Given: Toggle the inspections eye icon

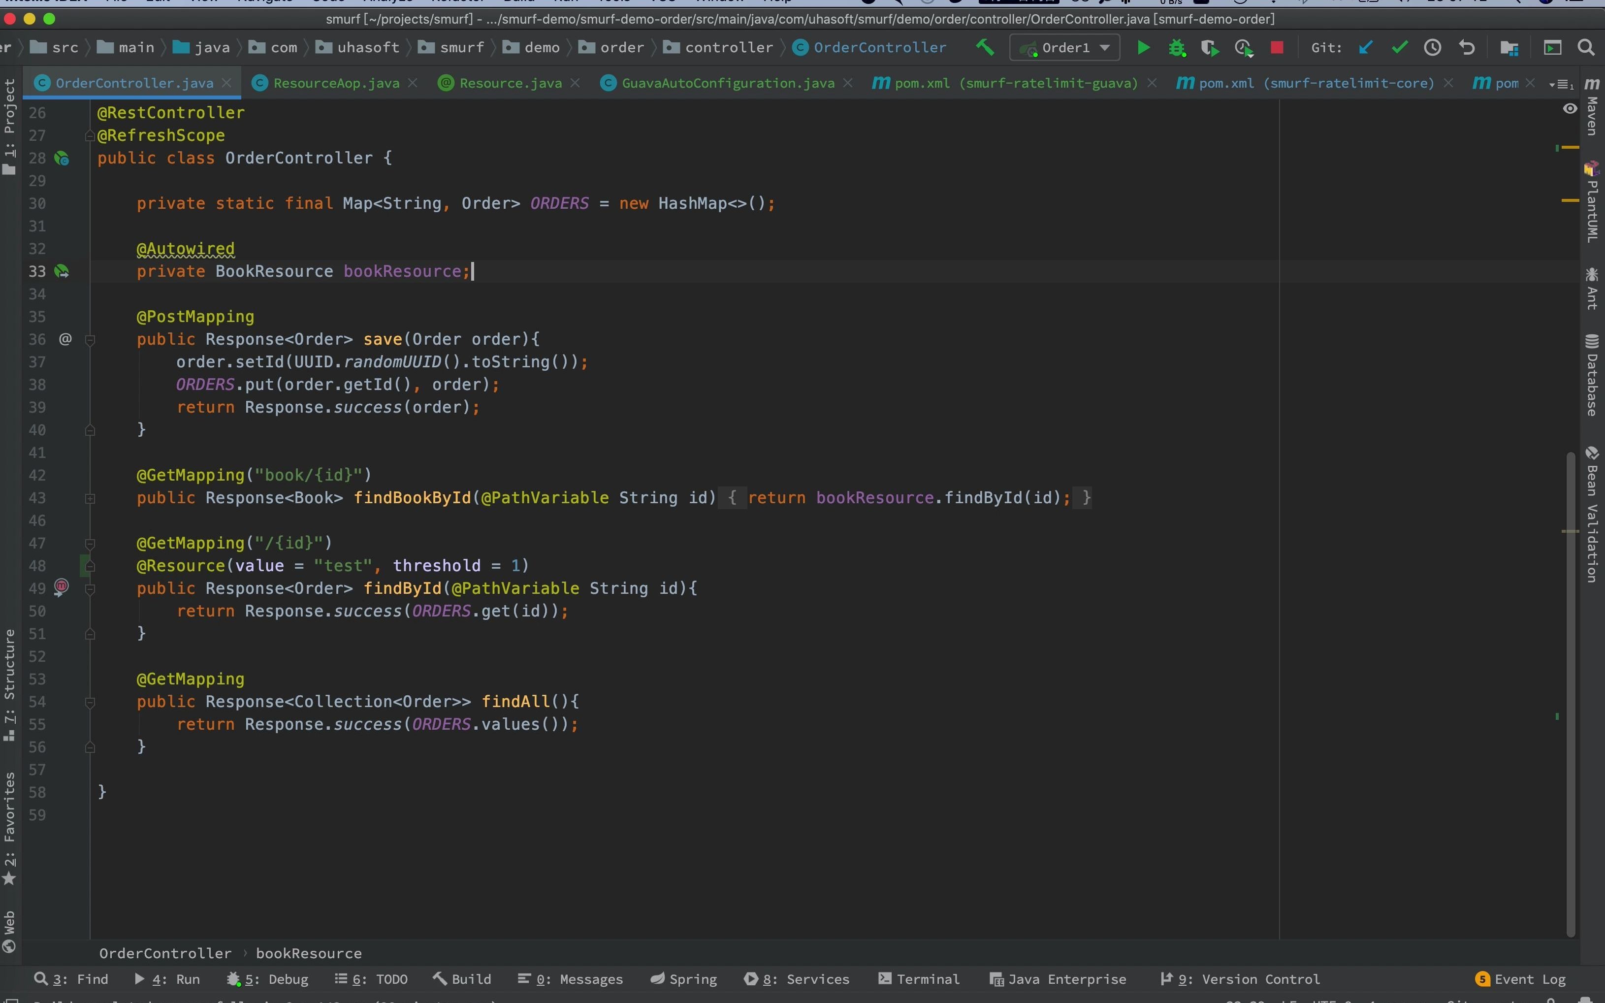Looking at the screenshot, I should click(x=1570, y=109).
